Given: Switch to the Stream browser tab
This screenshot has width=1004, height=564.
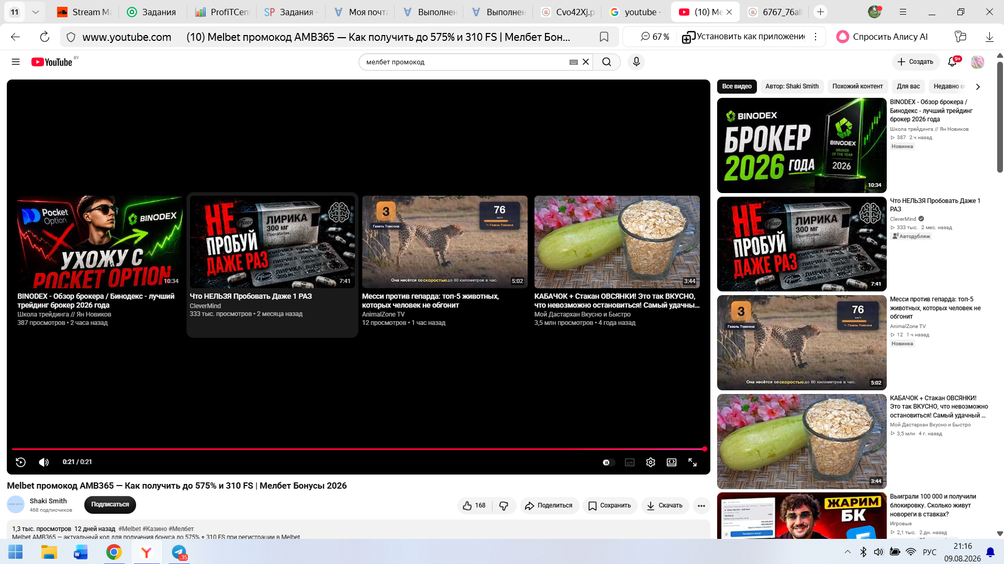Looking at the screenshot, I should 84,12.
